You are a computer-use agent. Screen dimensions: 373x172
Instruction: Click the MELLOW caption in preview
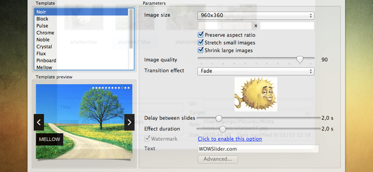tap(49, 139)
